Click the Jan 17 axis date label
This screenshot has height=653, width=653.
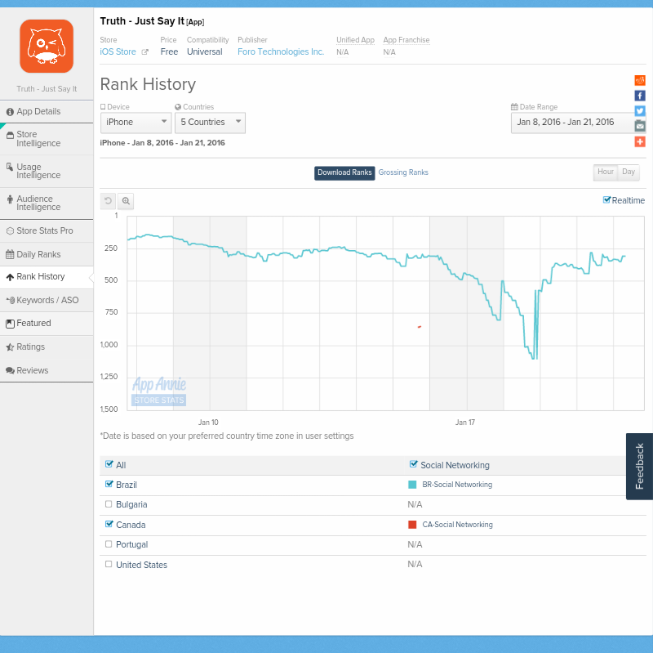point(464,423)
